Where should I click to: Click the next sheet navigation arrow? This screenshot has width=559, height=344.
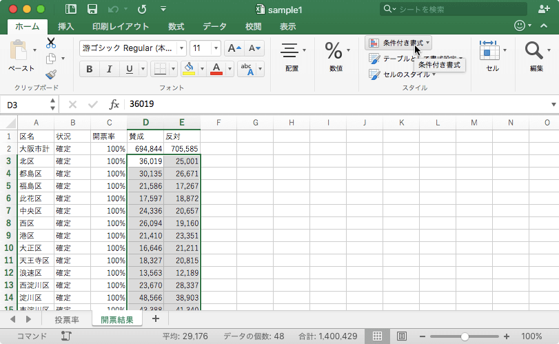pos(28,319)
